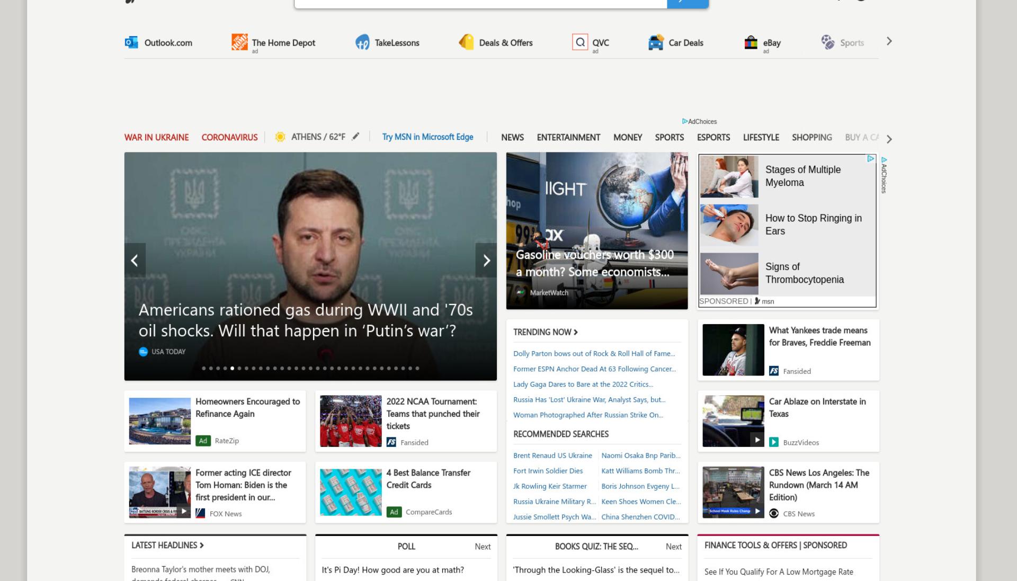The height and width of the screenshot is (581, 1017).
Task: Open Jk Rowling Keir Starmer recommended search
Action: (x=550, y=486)
